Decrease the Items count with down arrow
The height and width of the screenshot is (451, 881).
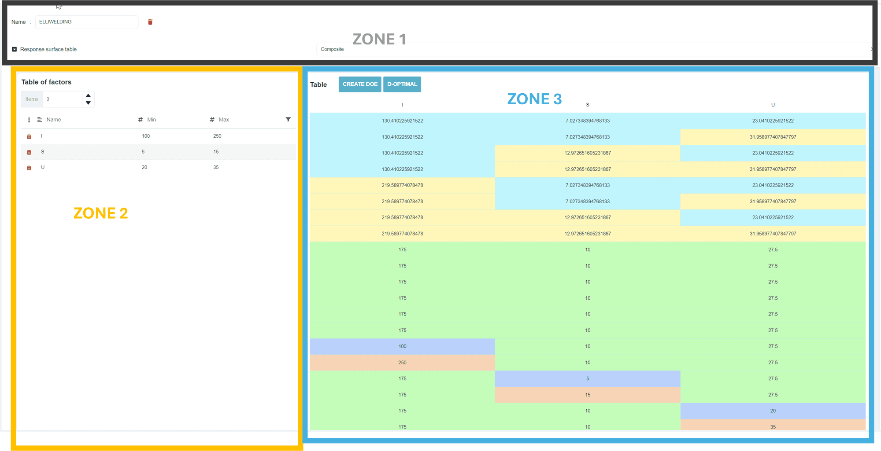tap(88, 103)
